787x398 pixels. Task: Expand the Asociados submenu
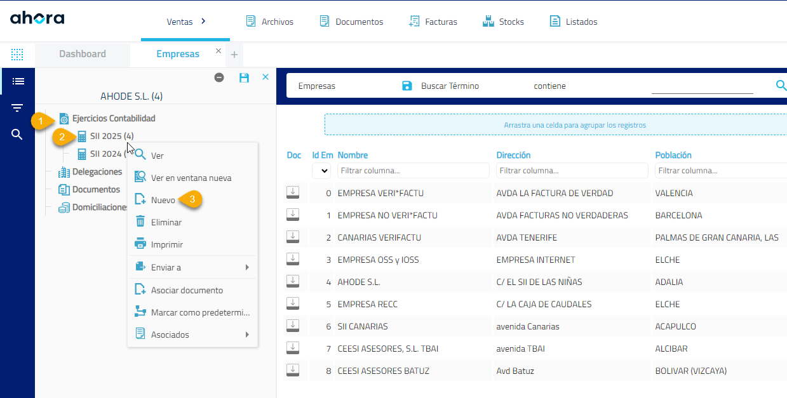pyautogui.click(x=192, y=335)
